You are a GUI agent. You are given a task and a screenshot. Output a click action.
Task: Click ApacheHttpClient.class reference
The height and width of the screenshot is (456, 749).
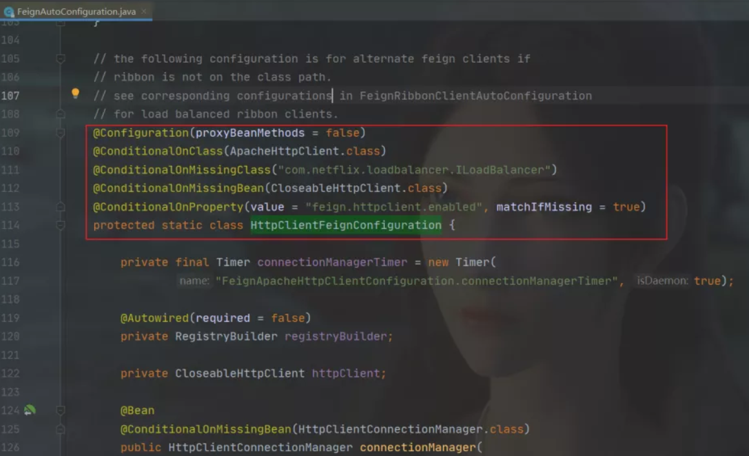[x=305, y=151]
